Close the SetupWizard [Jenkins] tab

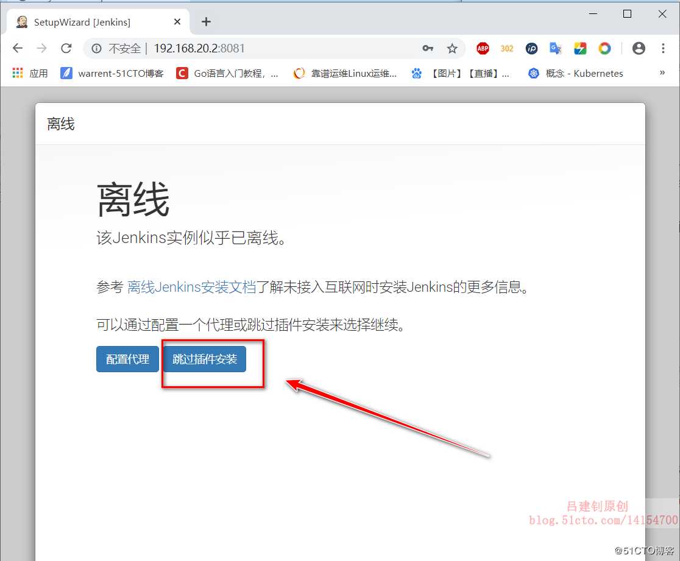(x=177, y=22)
